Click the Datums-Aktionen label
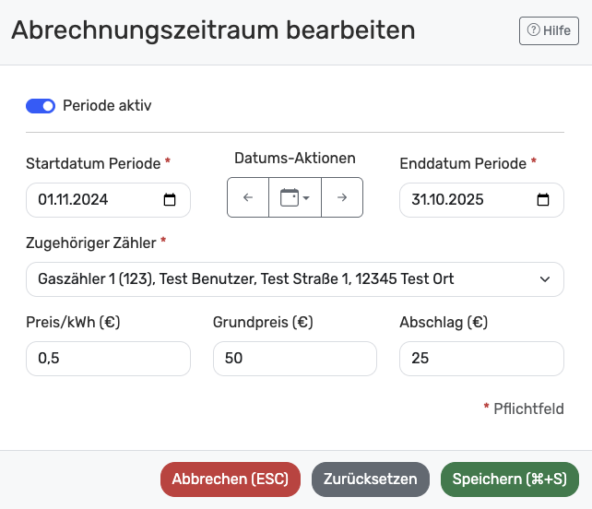592x509 pixels. coord(294,159)
